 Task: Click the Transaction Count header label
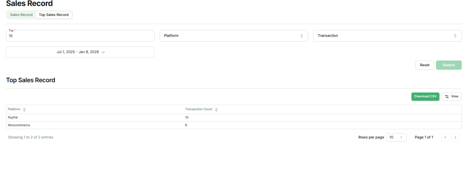pyautogui.click(x=198, y=110)
